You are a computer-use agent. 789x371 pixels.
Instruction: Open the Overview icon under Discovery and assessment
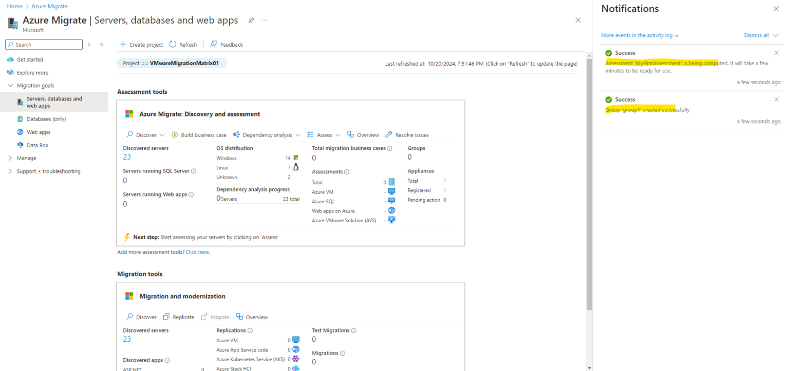[351, 134]
